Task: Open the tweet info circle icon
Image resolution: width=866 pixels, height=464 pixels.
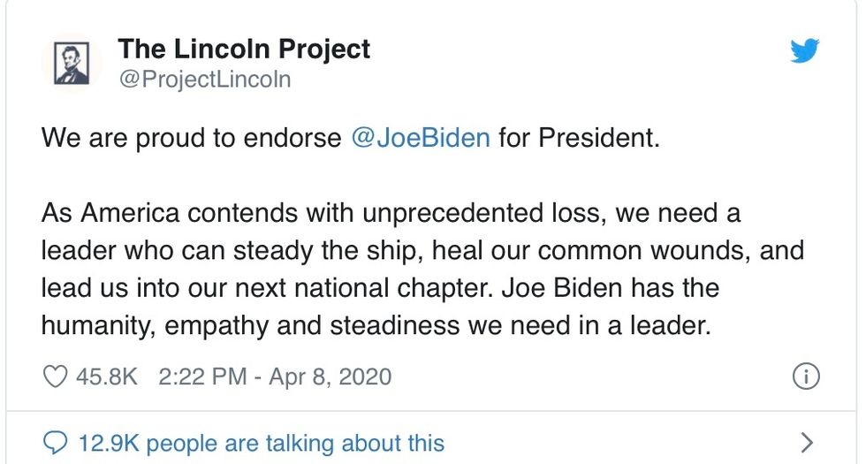Action: pos(806,377)
